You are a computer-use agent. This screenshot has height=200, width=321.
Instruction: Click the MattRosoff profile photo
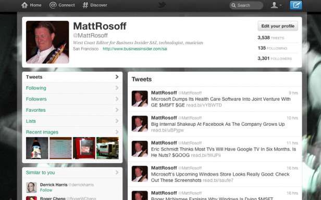(x=47, y=42)
